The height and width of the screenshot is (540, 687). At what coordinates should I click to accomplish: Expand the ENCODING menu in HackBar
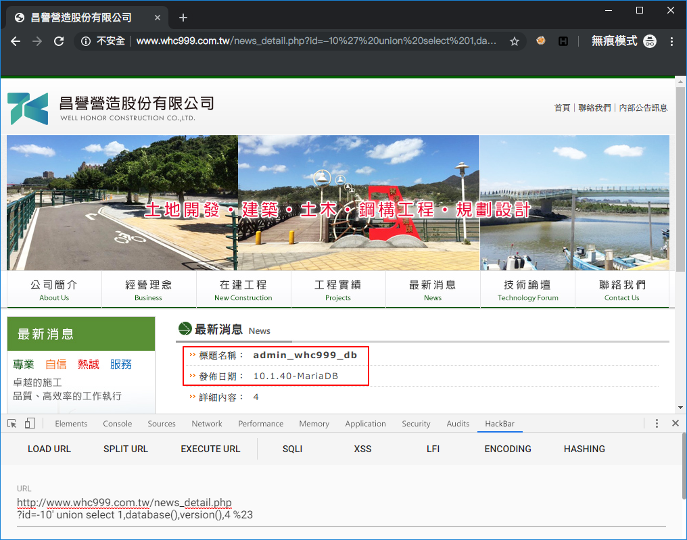pyautogui.click(x=508, y=449)
